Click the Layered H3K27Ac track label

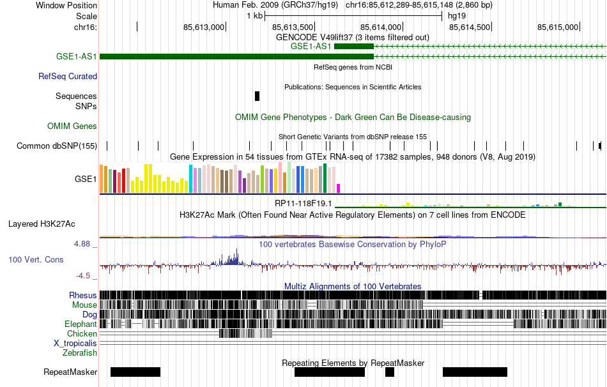pyautogui.click(x=42, y=224)
